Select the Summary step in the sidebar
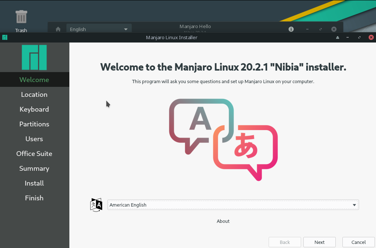This screenshot has width=376, height=248. pyautogui.click(x=34, y=168)
